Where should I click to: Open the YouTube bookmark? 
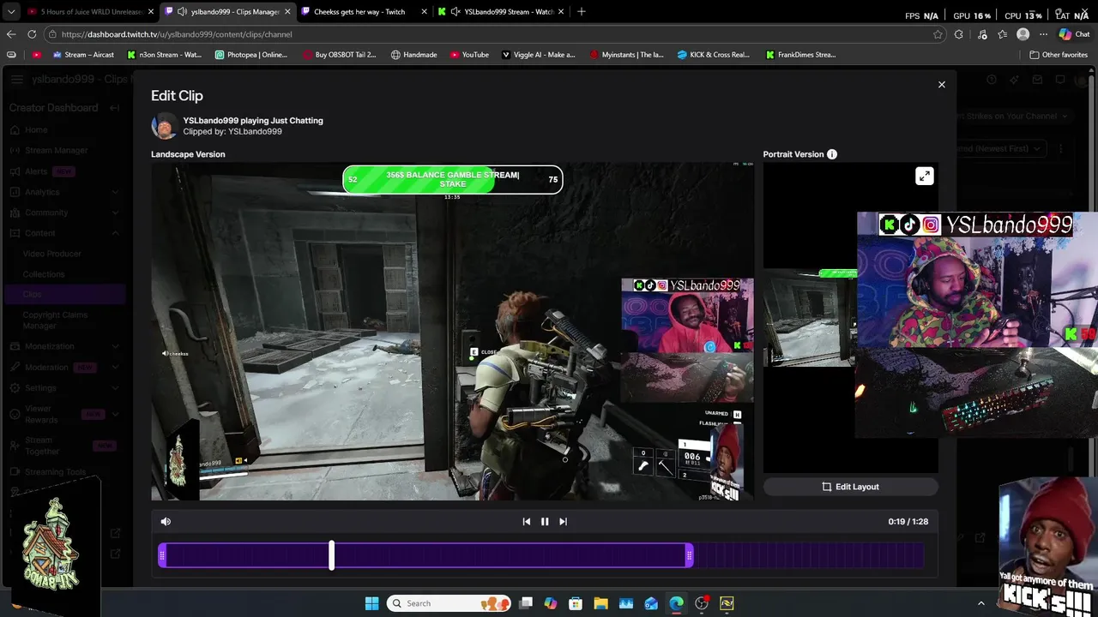tap(469, 55)
